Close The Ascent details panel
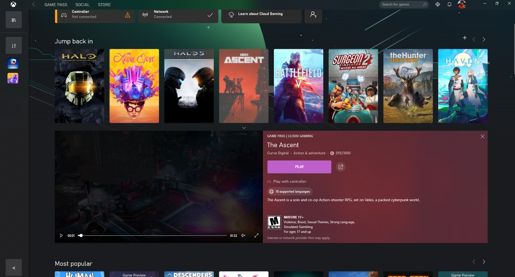 482,137
